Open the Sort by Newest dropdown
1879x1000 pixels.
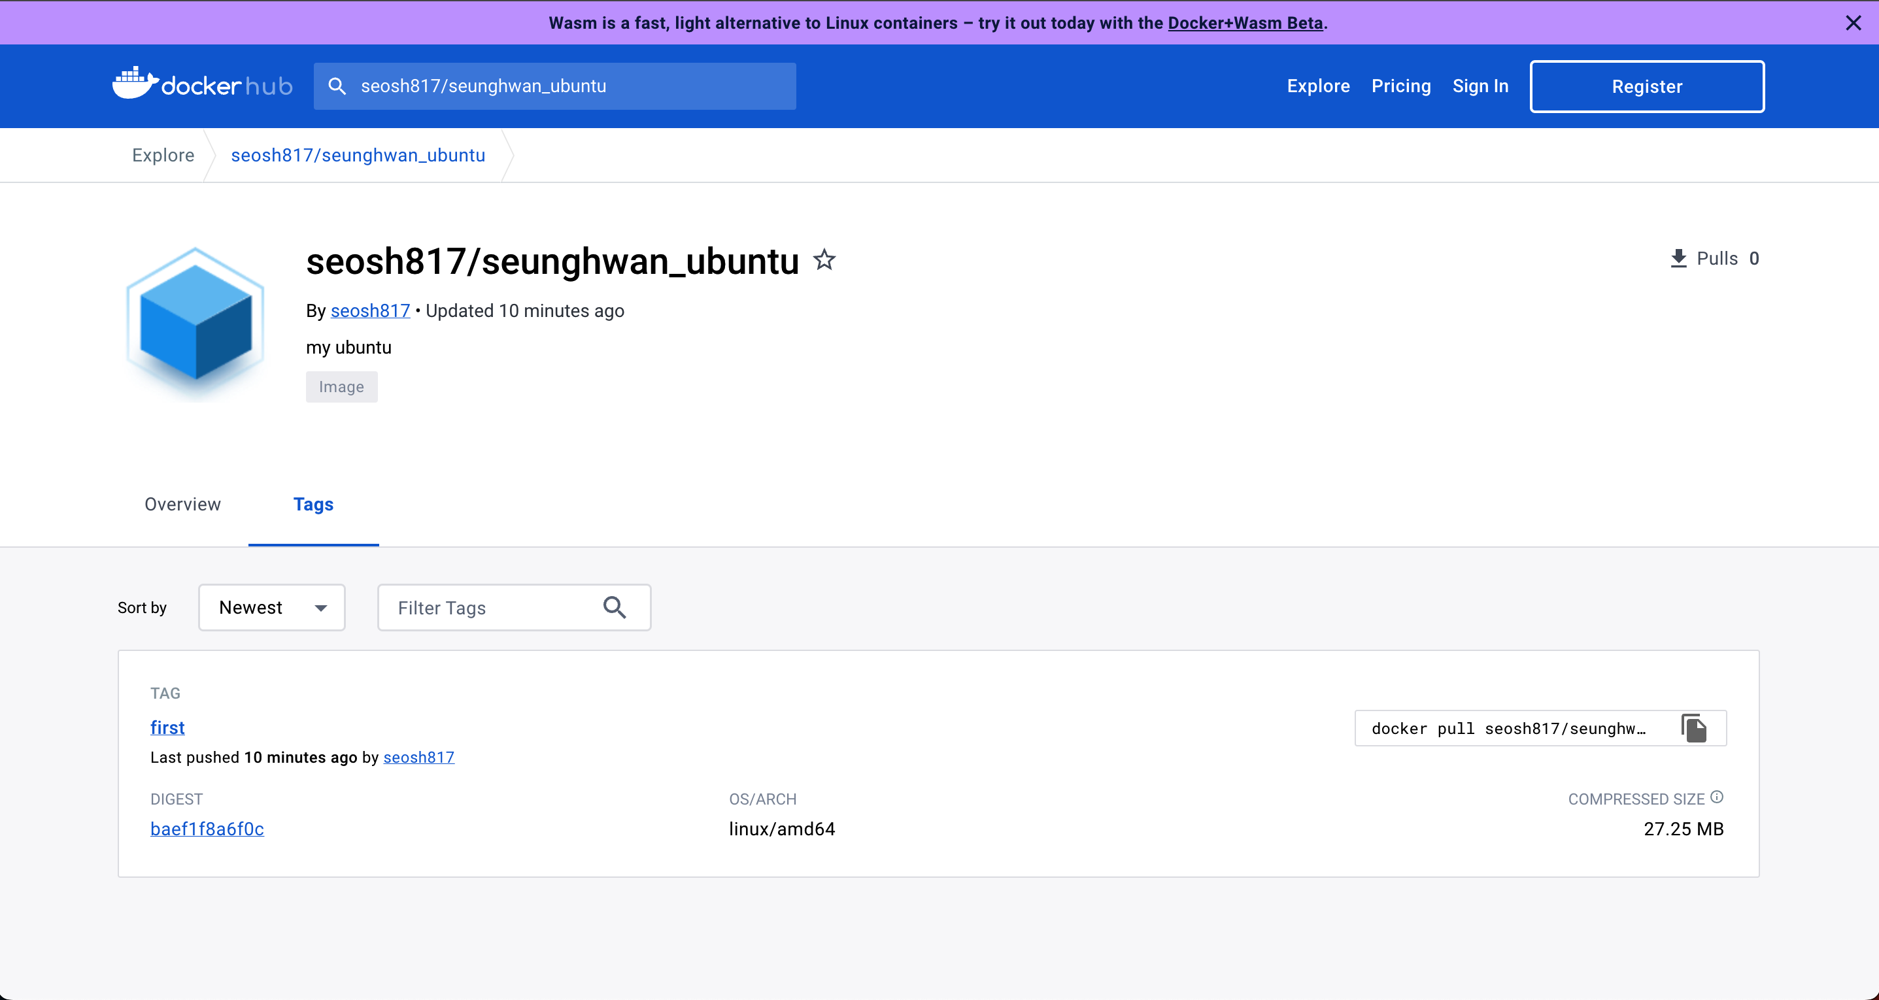[x=271, y=608]
